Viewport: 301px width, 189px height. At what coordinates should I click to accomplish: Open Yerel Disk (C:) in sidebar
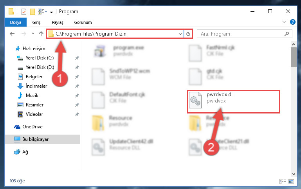[x=40, y=58]
